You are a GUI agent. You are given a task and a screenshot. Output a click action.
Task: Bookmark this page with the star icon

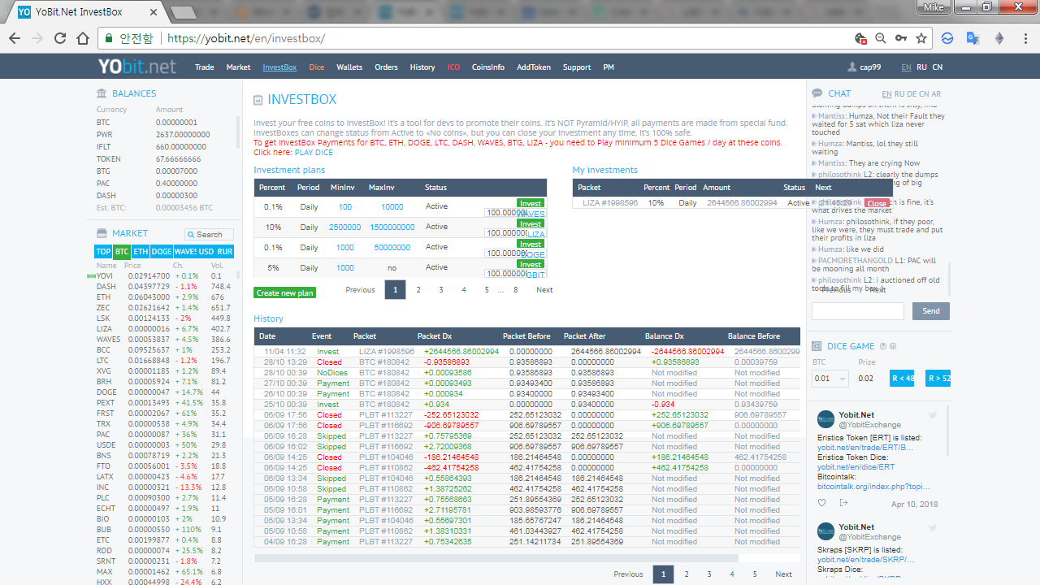(x=921, y=38)
